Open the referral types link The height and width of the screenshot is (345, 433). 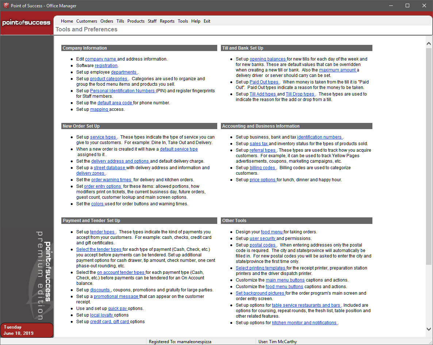click(263, 150)
